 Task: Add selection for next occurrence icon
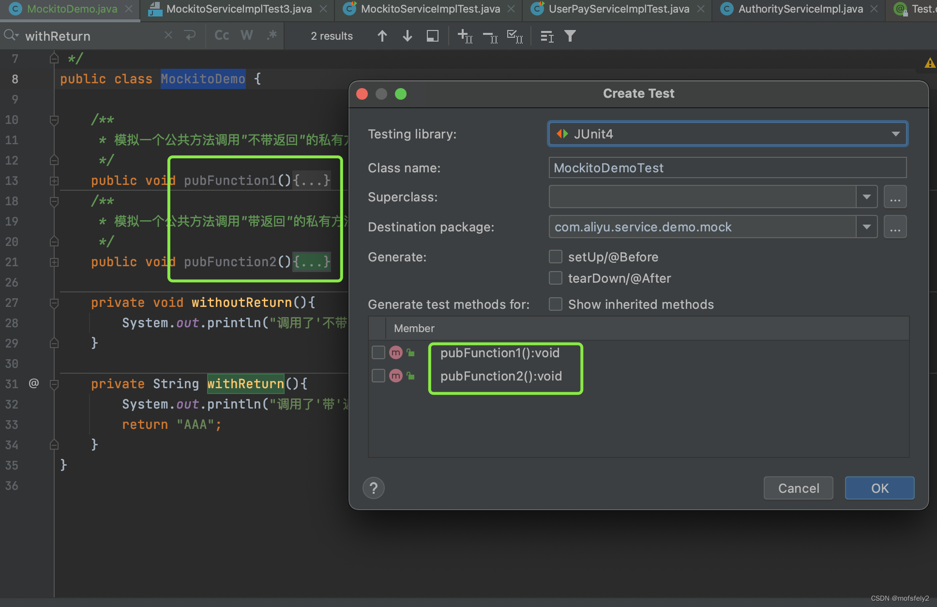click(465, 36)
